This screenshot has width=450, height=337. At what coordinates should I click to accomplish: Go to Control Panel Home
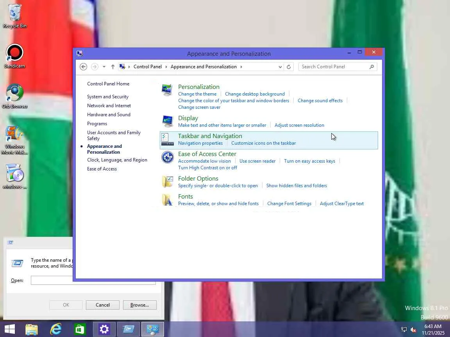click(108, 84)
